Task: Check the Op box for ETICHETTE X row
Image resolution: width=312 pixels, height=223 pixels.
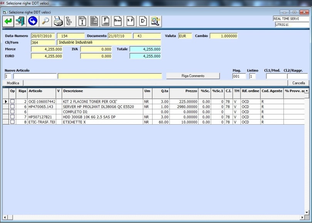Action: coord(12,122)
